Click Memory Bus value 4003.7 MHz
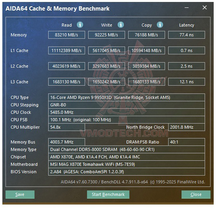 (67, 142)
